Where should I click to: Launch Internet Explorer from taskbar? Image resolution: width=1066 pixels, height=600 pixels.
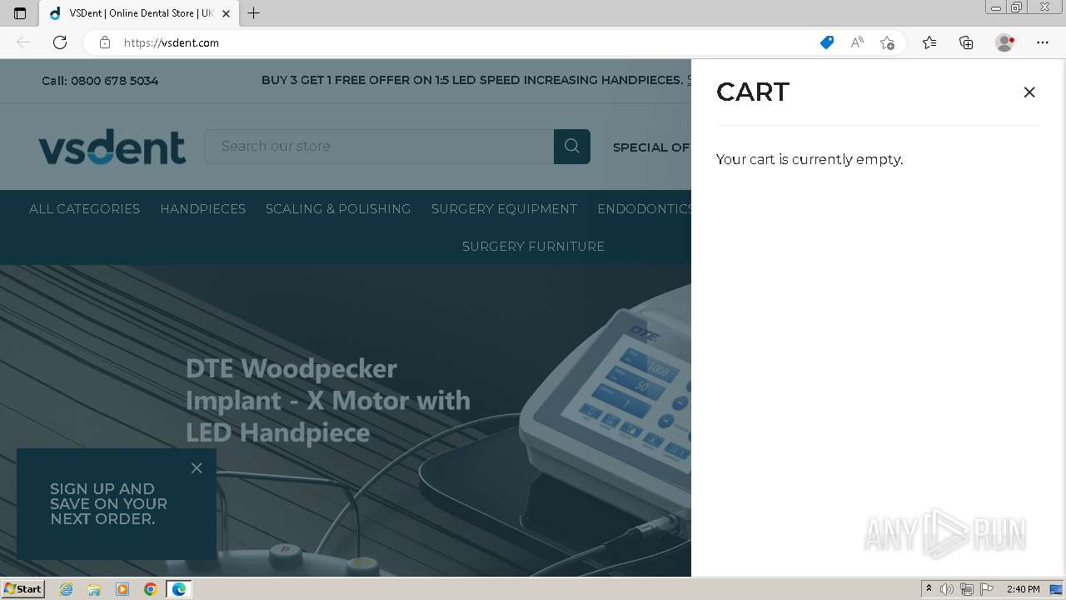coord(67,589)
